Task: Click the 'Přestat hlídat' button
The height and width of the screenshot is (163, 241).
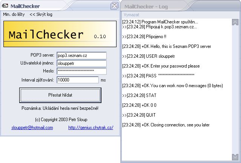Action: 60,95
